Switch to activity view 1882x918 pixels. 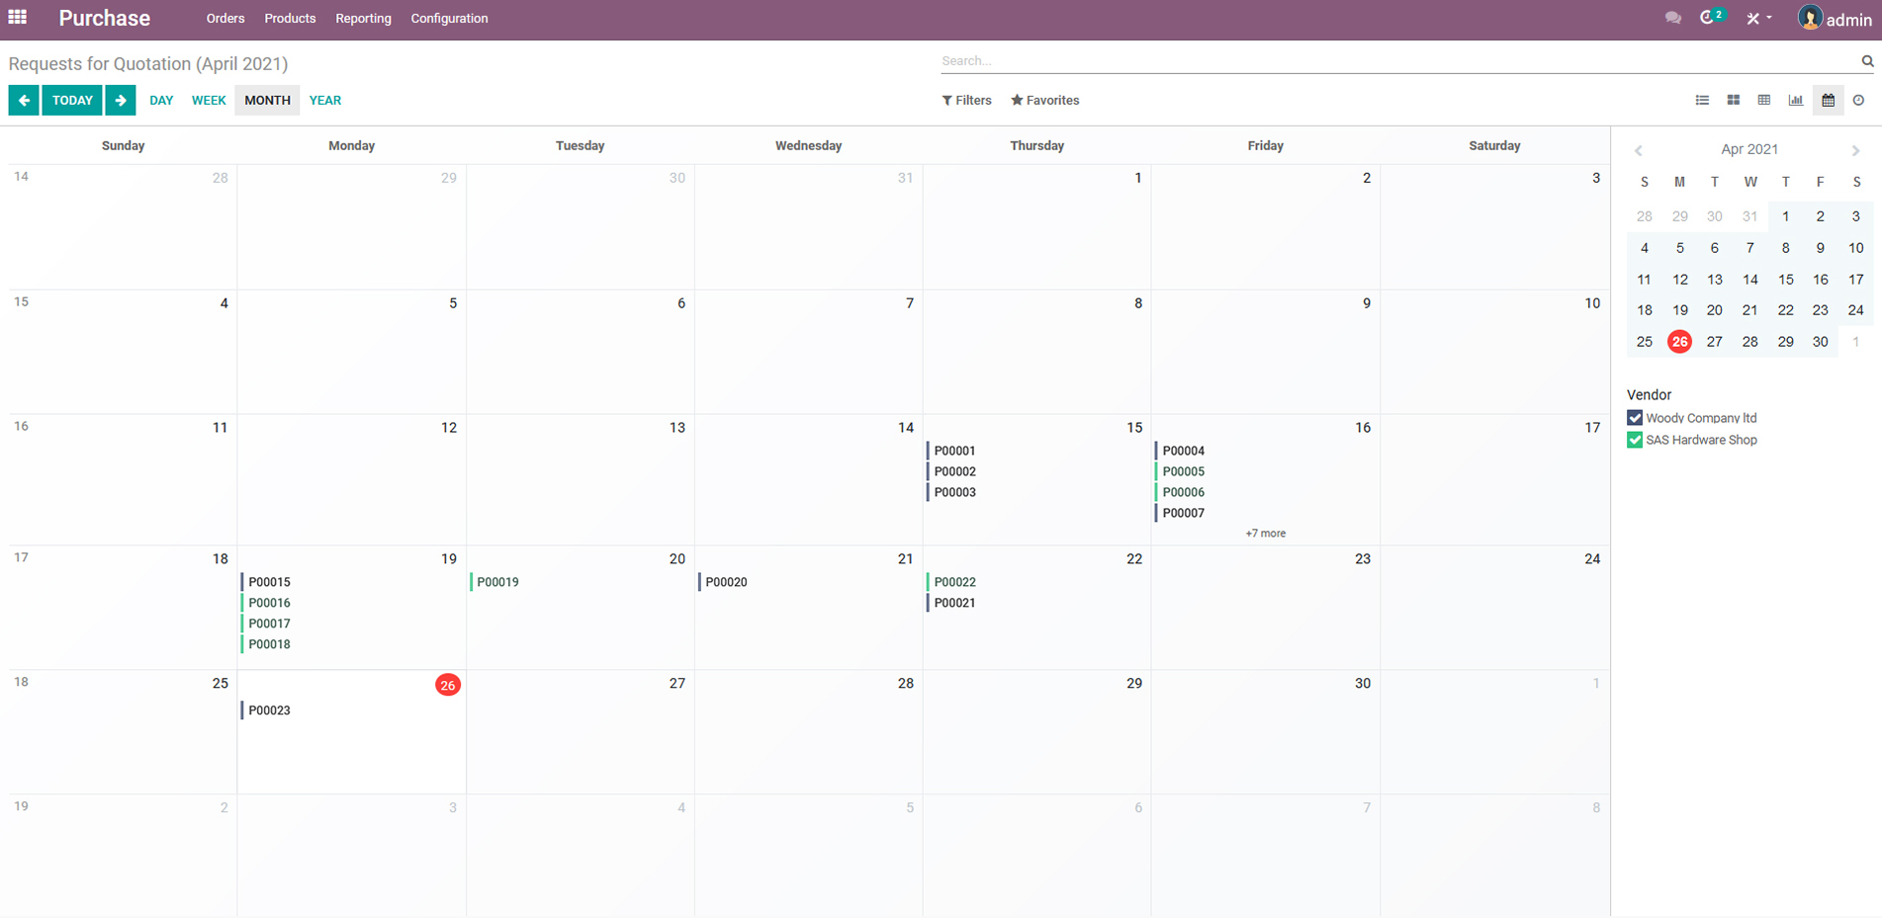click(1858, 100)
